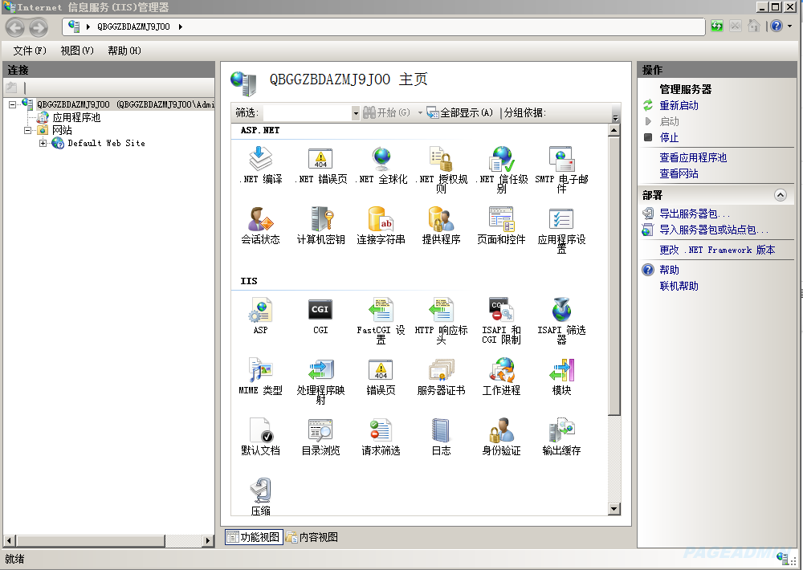Select the 连接字符串 icon
The image size is (803, 570).
point(381,221)
